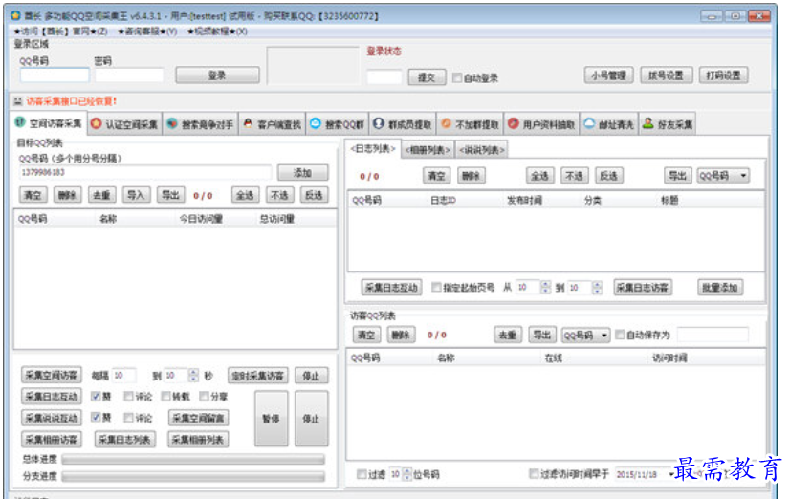Click the 总体进度 progress bar
The image size is (790, 499).
(x=193, y=459)
